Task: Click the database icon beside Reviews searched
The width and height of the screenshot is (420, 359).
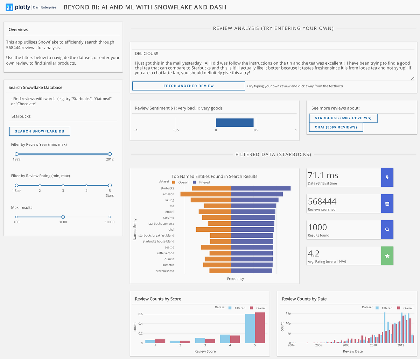Action: (387, 203)
